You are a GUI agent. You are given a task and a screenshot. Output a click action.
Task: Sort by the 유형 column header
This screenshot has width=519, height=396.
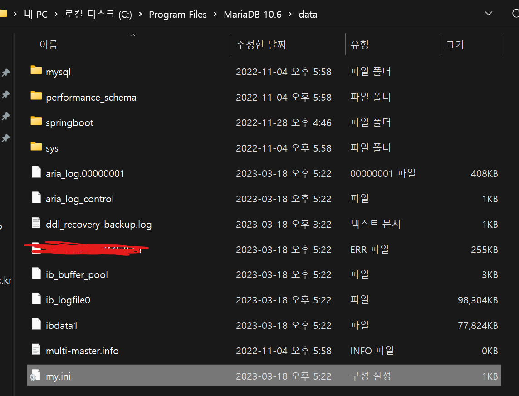pos(359,44)
